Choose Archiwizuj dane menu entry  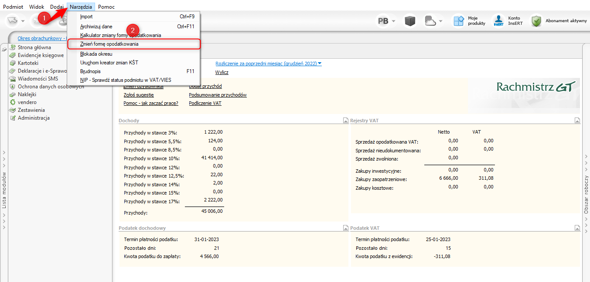[x=133, y=27]
